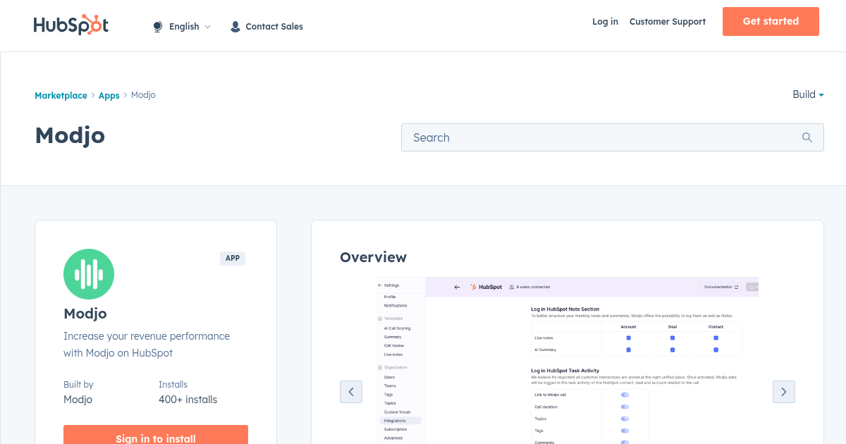The width and height of the screenshot is (846, 444).
Task: Open Customer Support from the top navigation
Action: 667,22
